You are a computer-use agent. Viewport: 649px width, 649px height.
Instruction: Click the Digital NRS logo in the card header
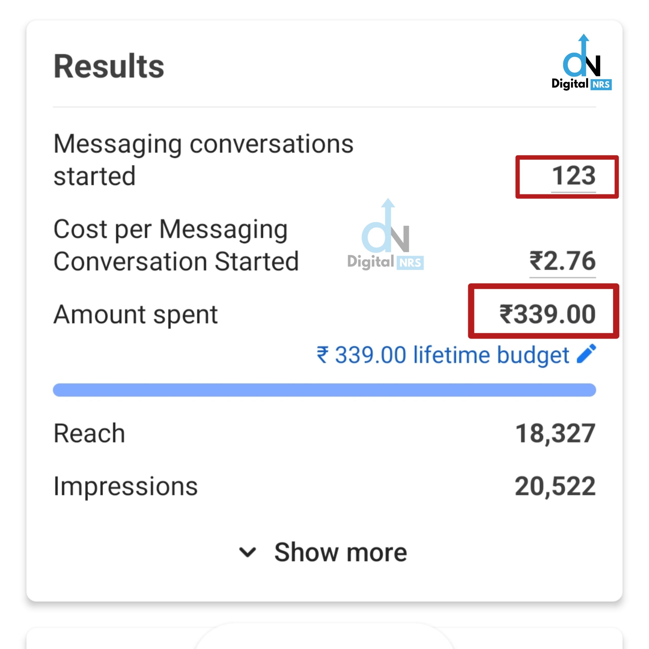pyautogui.click(x=582, y=63)
